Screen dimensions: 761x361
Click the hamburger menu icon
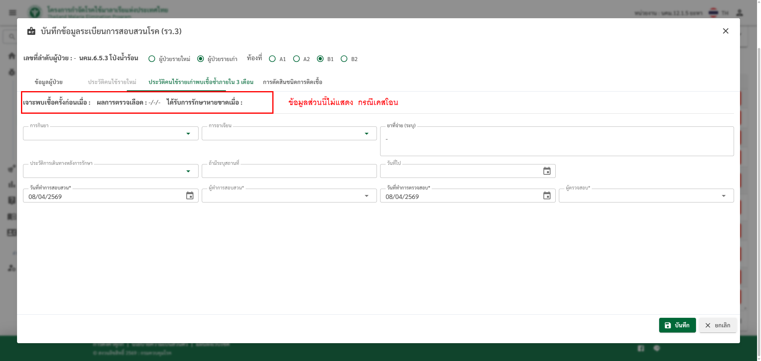tap(13, 13)
